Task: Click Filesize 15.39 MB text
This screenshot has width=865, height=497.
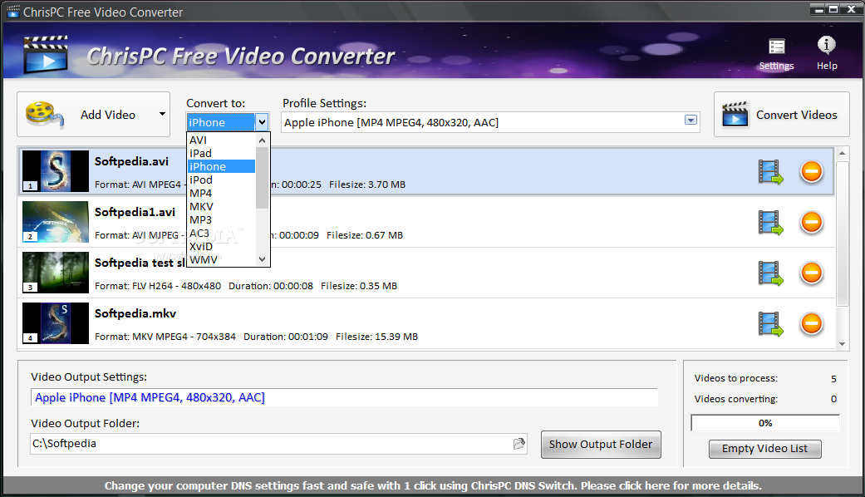Action: point(376,337)
